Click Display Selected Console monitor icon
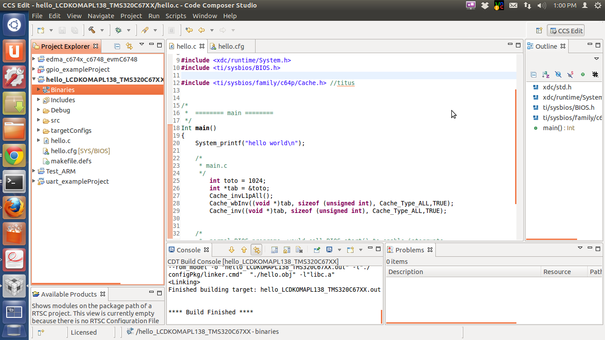605x340 pixels. [x=330, y=250]
